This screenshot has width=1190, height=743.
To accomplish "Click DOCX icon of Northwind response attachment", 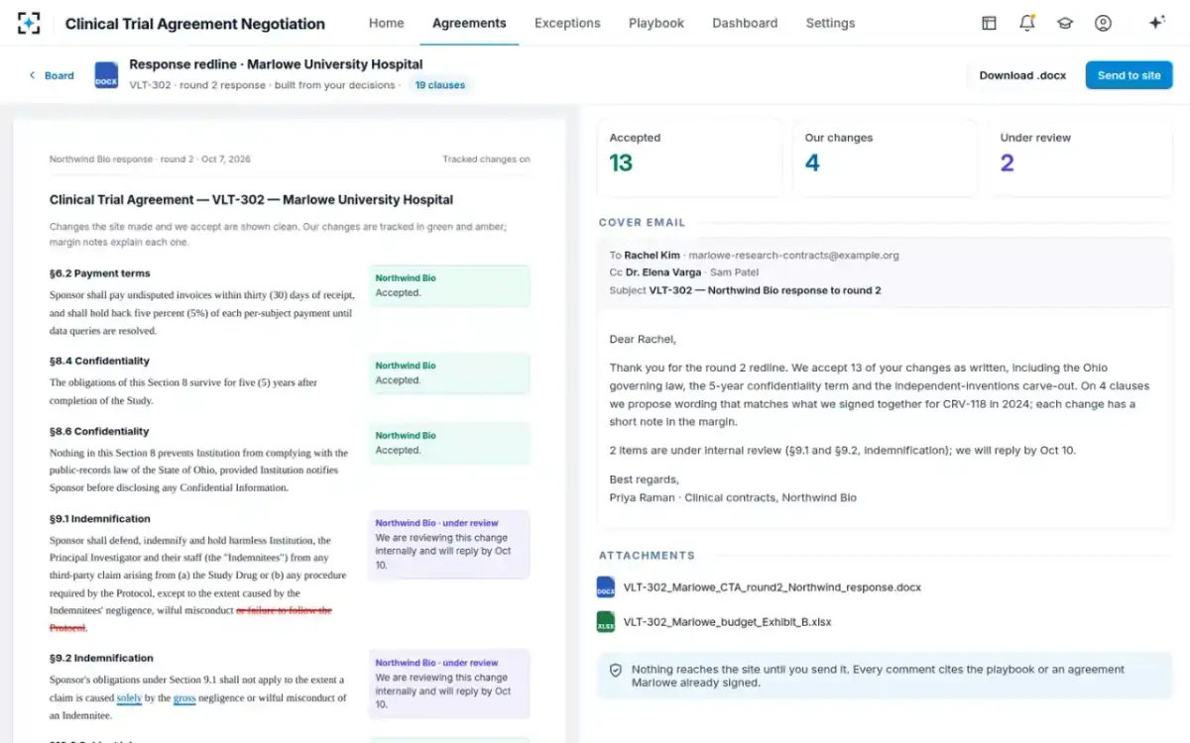I will coord(606,587).
